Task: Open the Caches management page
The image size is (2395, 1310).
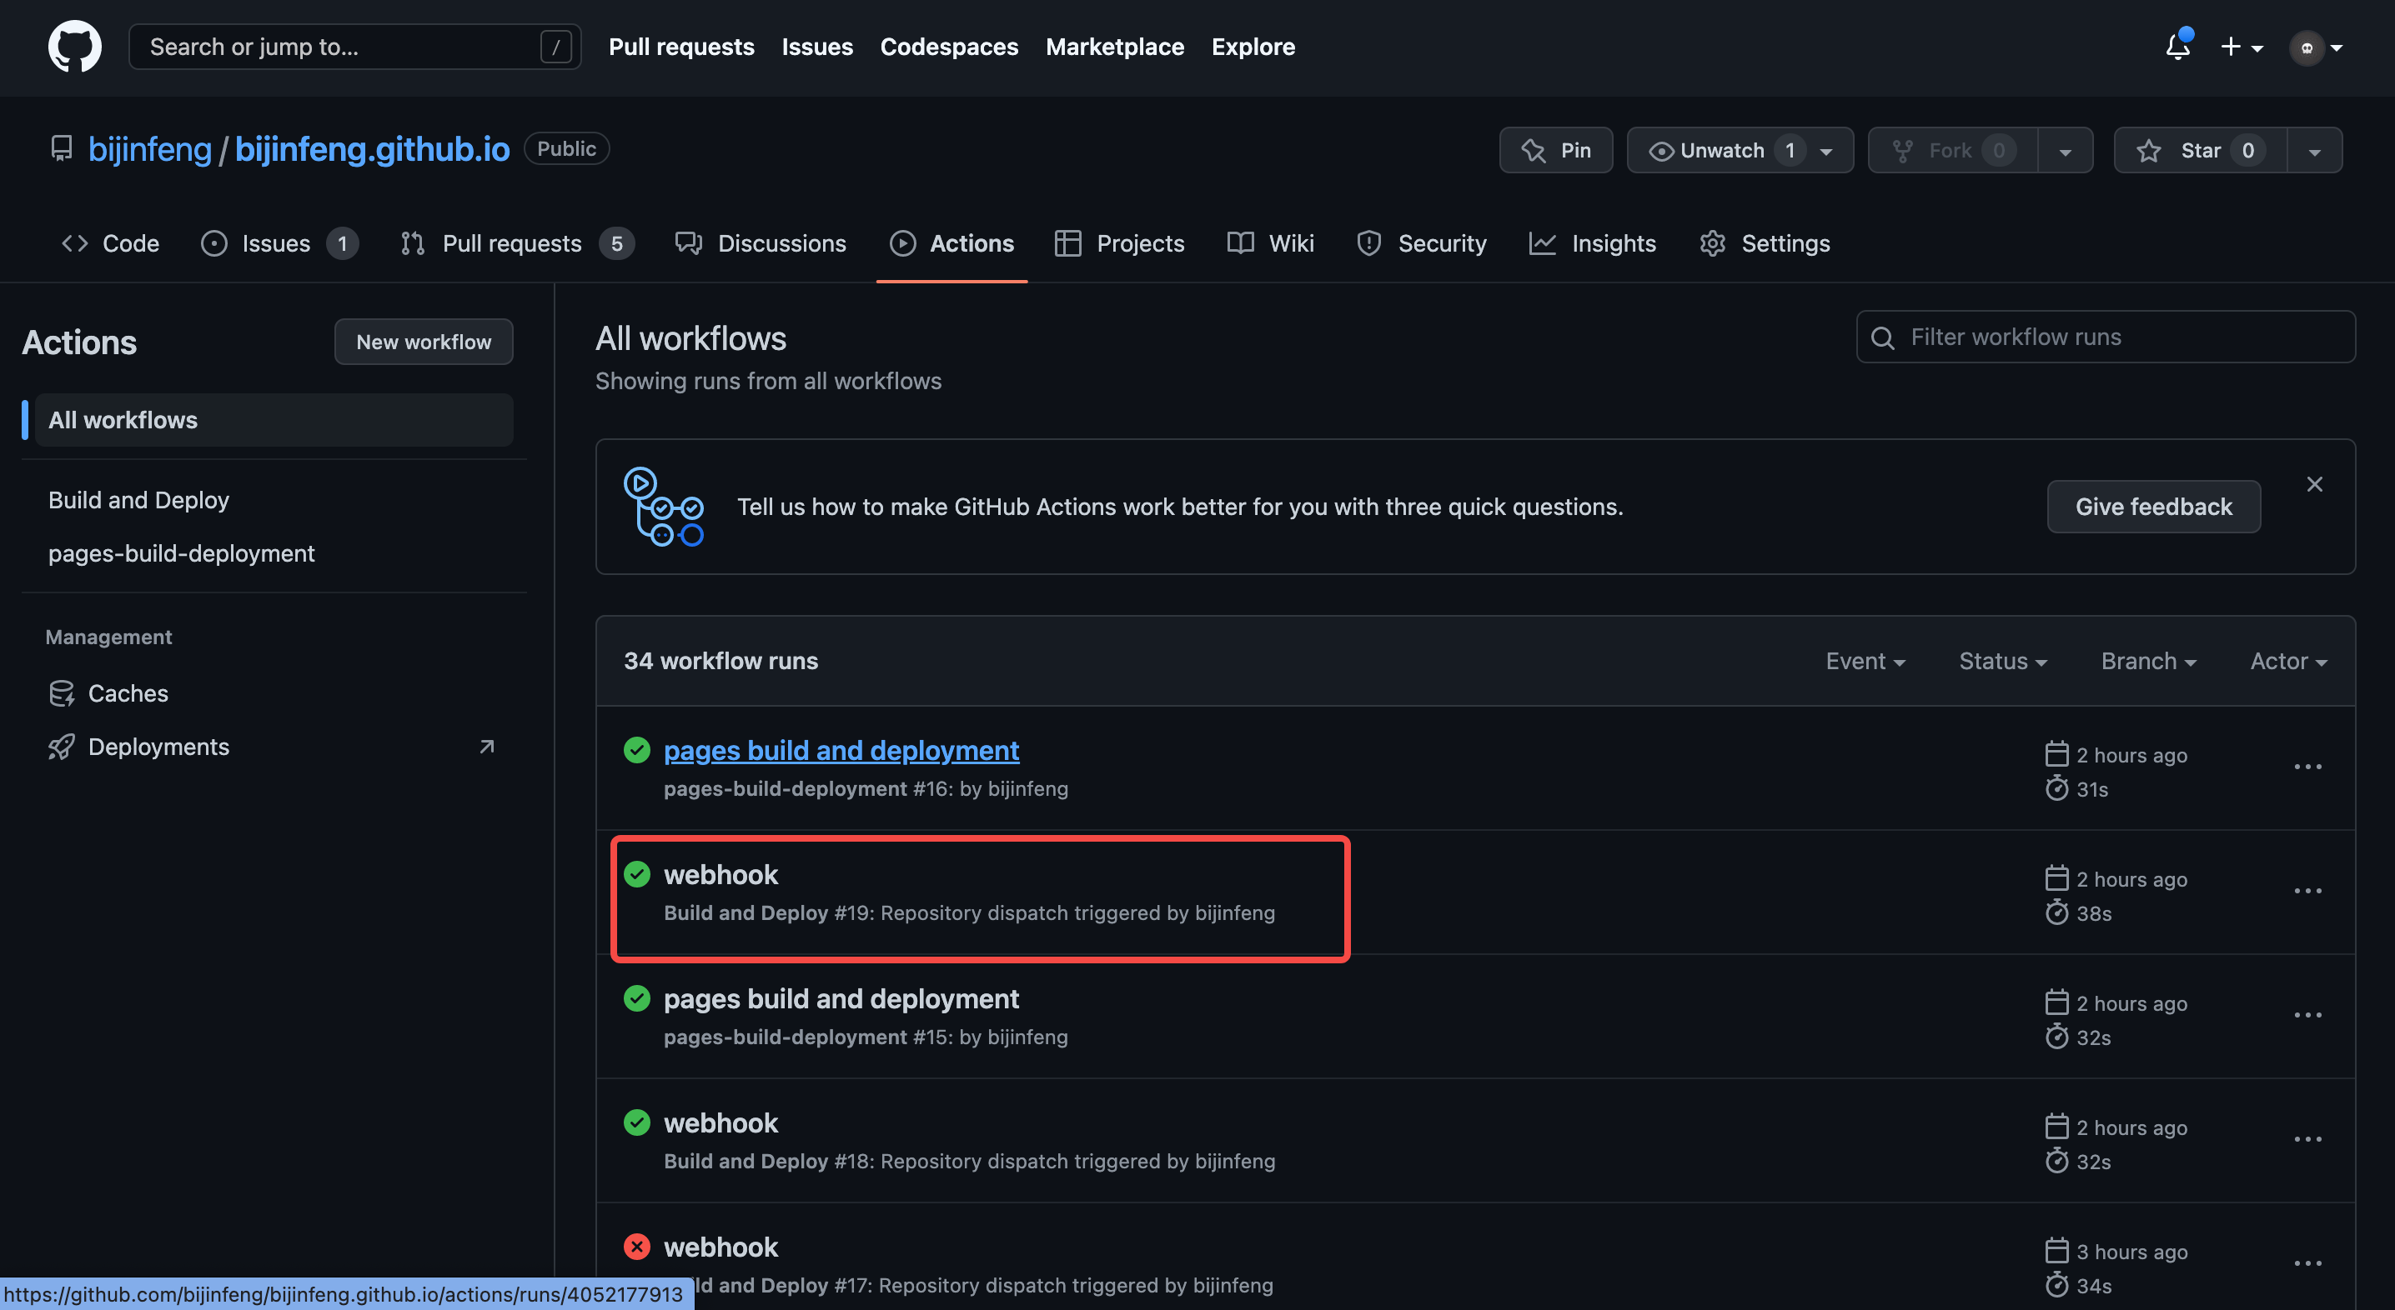Action: click(x=128, y=693)
